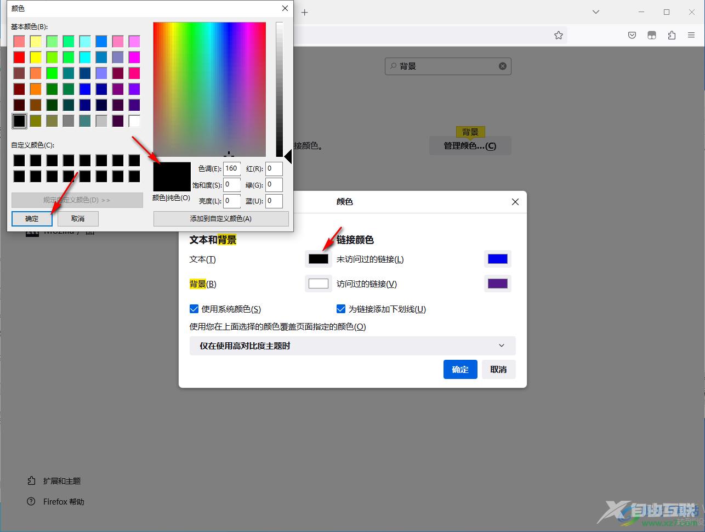
Task: Select the black basic color swatch
Action: tap(19, 121)
